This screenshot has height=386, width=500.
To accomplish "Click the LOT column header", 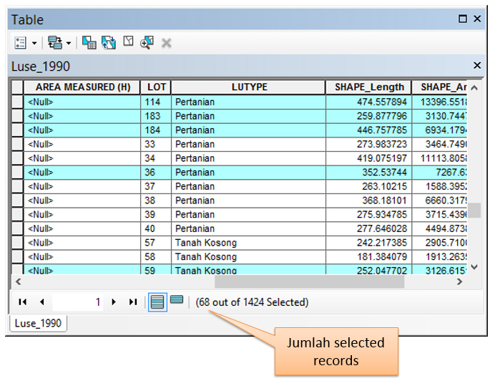I will tap(156, 87).
